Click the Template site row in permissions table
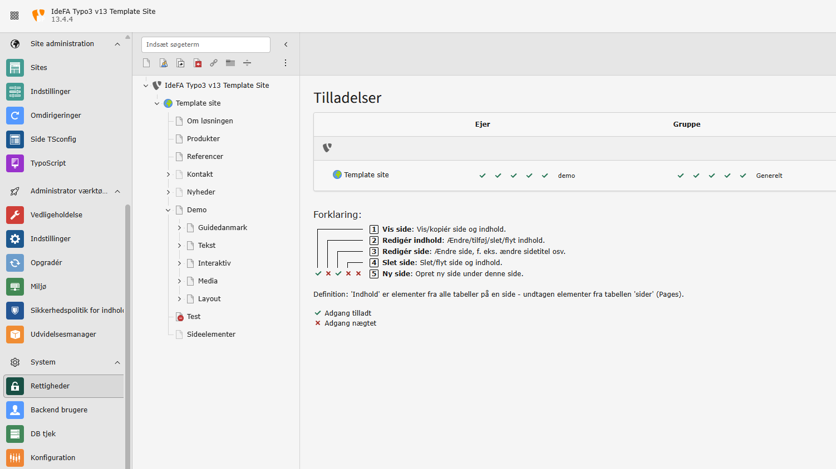 click(366, 175)
